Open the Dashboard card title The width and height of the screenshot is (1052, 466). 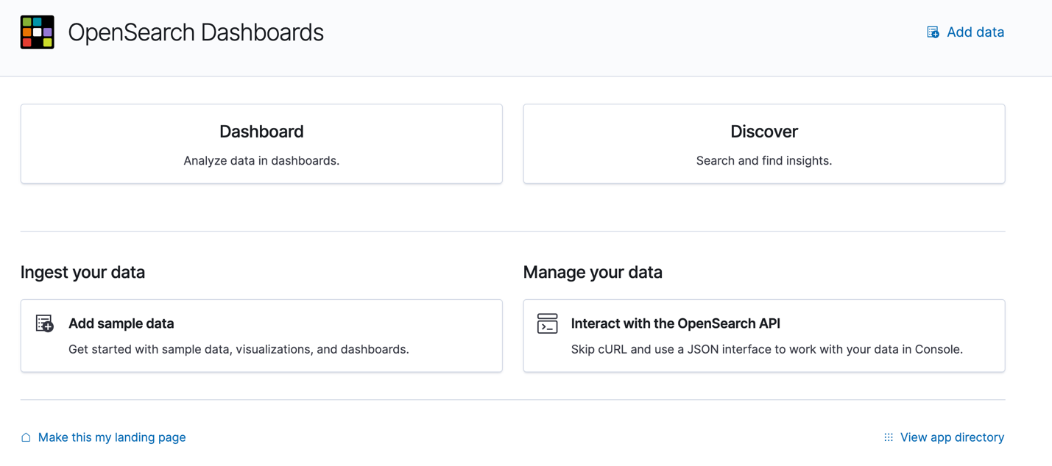[261, 132]
